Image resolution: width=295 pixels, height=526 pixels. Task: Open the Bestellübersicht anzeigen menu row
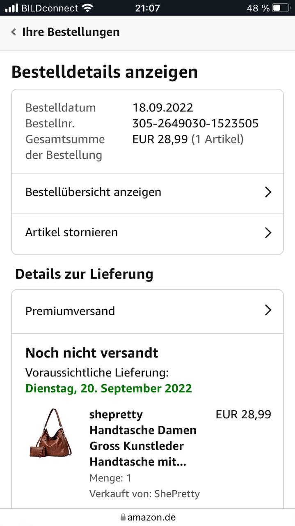[93, 192]
